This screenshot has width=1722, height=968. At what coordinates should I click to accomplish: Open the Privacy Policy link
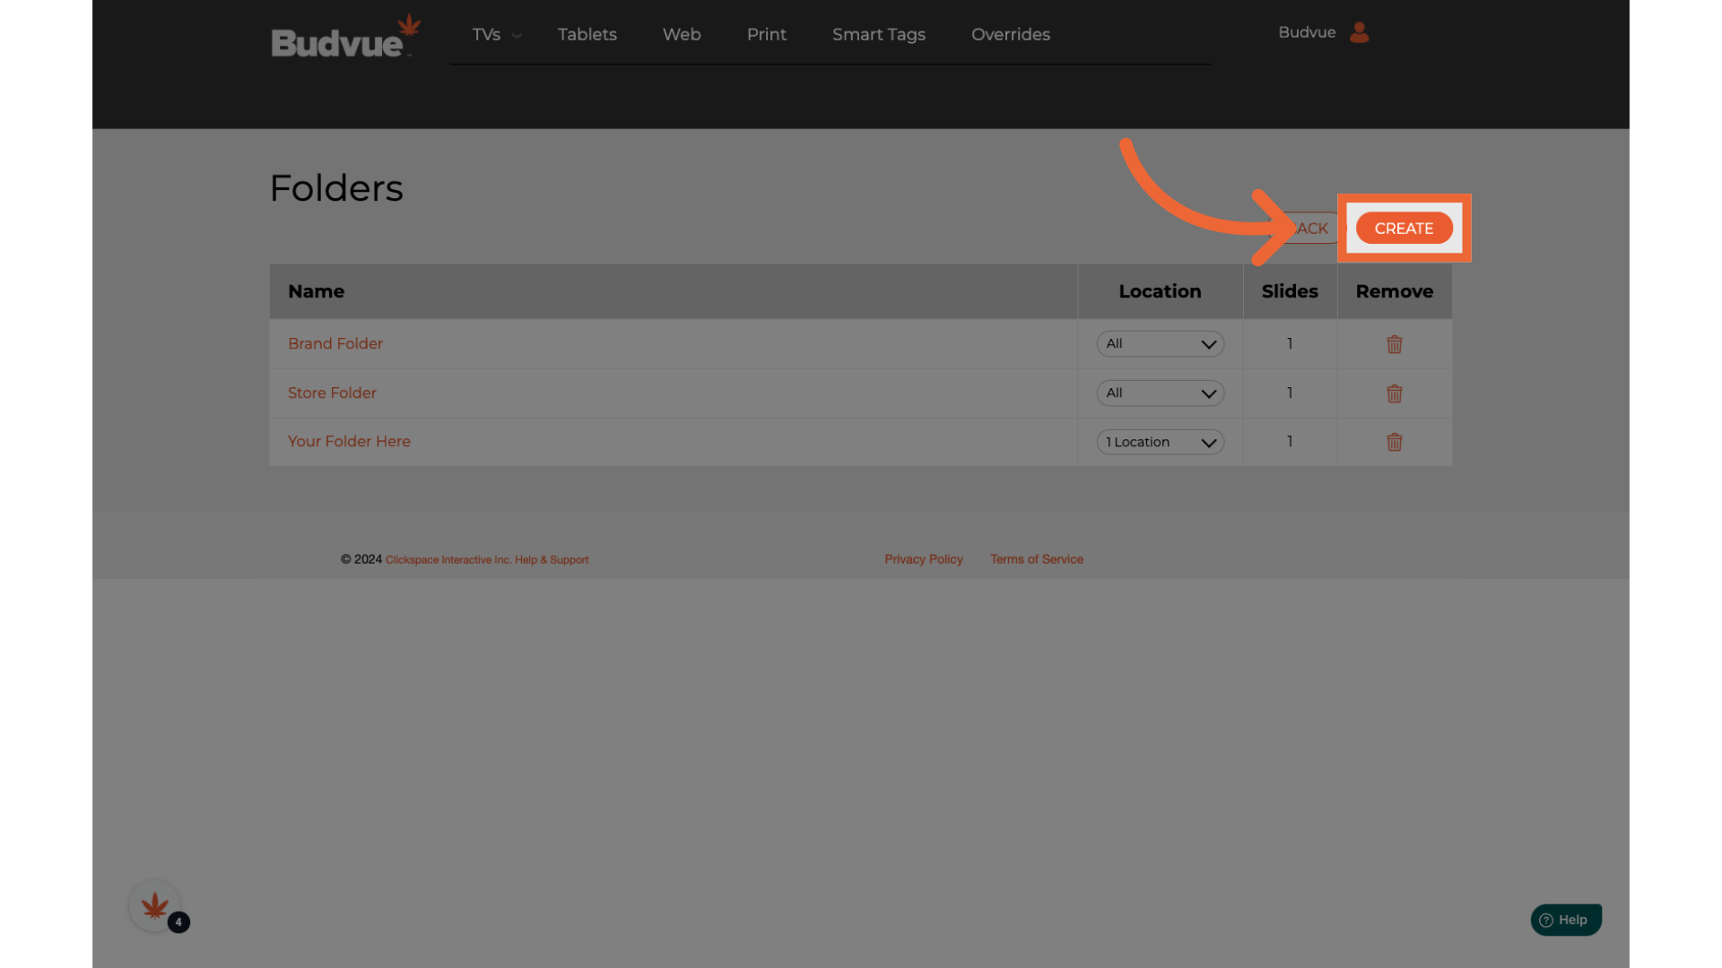tap(923, 559)
